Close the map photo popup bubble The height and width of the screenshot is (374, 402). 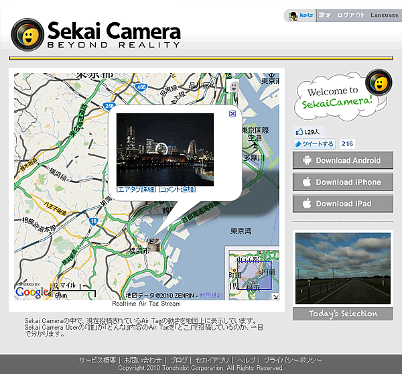(x=232, y=114)
